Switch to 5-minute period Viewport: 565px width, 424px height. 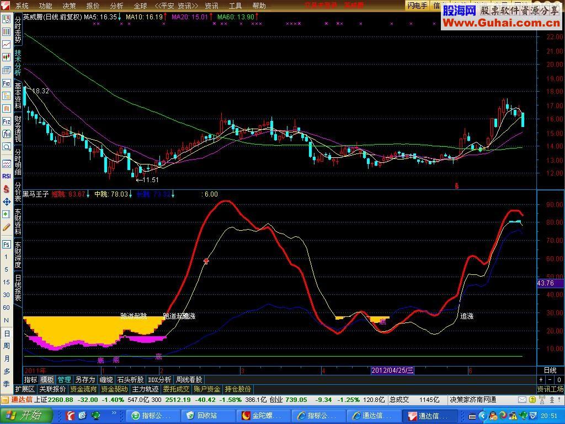6,269
